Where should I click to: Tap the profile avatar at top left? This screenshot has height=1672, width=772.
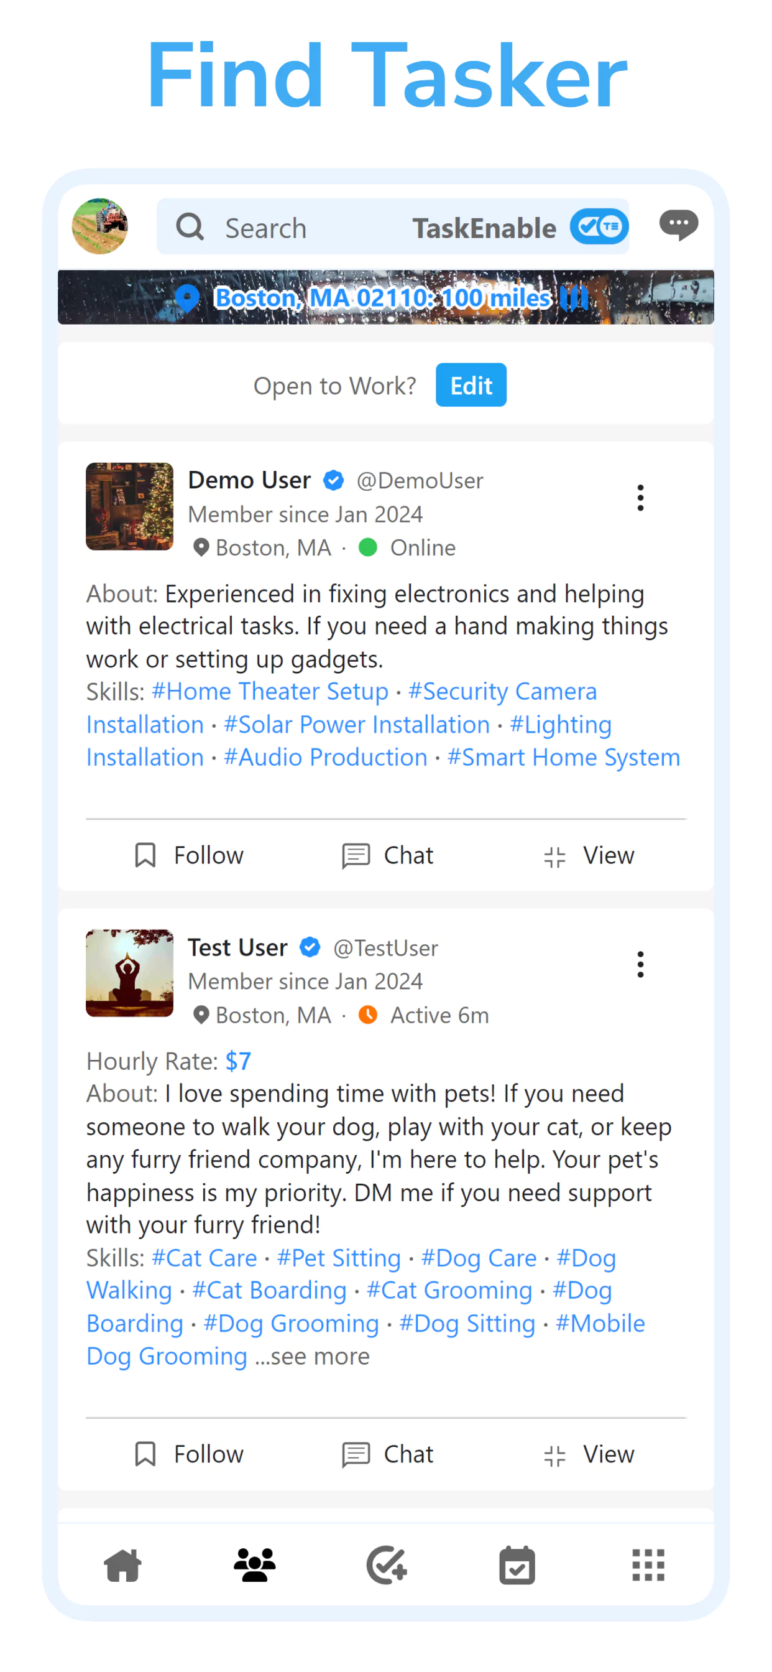click(x=99, y=226)
